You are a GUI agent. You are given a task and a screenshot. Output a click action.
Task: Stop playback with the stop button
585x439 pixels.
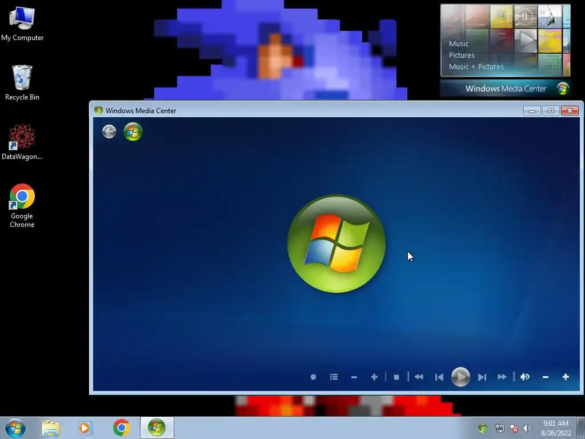[x=396, y=377]
